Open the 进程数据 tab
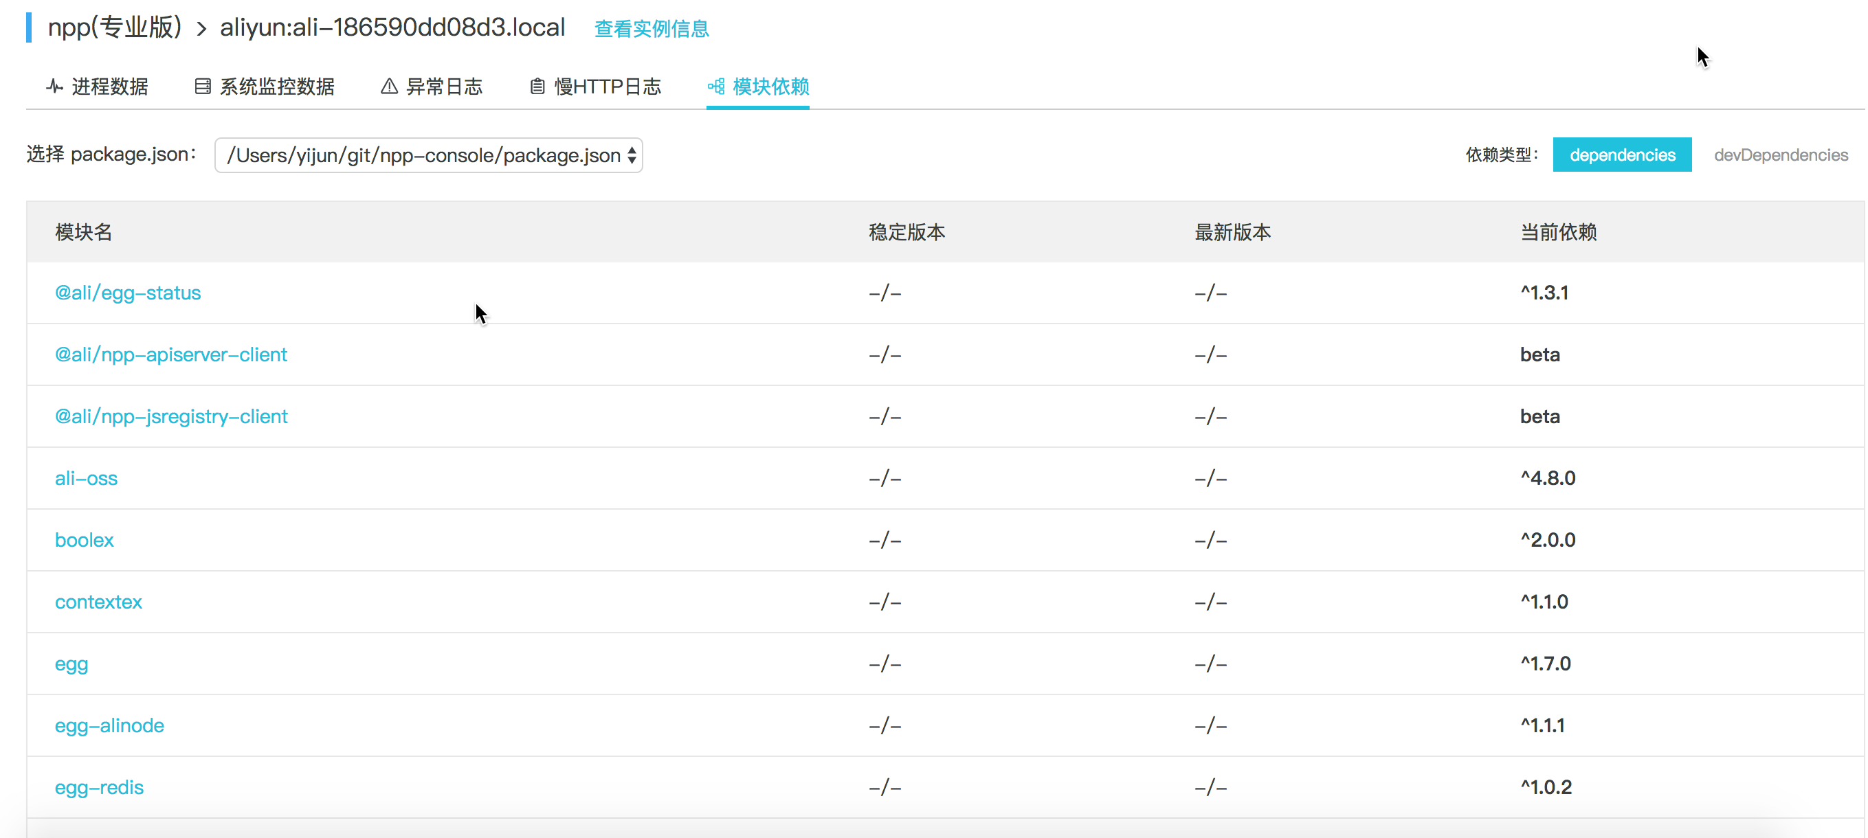 109,87
